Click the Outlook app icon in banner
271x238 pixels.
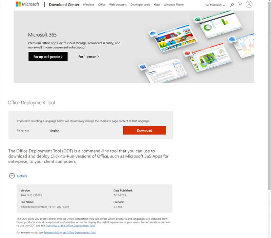pyautogui.click(x=232, y=40)
